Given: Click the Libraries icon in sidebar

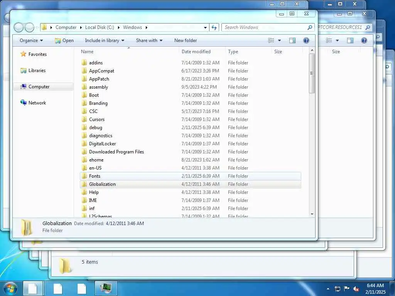Looking at the screenshot, I should (24, 71).
